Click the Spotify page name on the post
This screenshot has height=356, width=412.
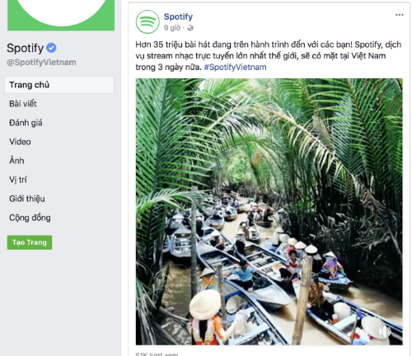click(x=178, y=16)
